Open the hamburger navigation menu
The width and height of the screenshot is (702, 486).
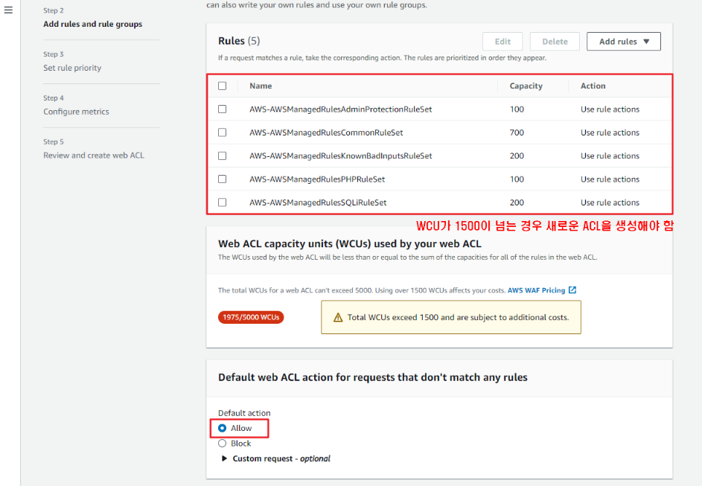point(8,10)
